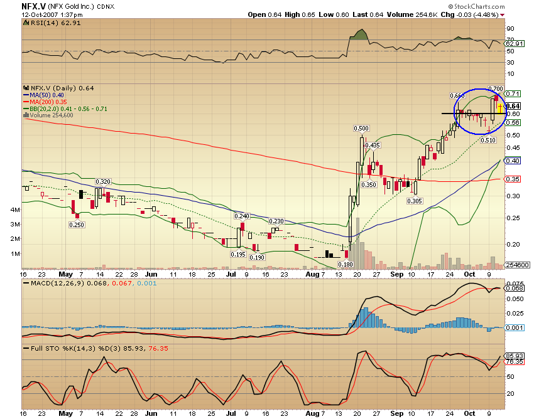Click the CDNX exchange label
534x419 pixels.
tap(105, 6)
